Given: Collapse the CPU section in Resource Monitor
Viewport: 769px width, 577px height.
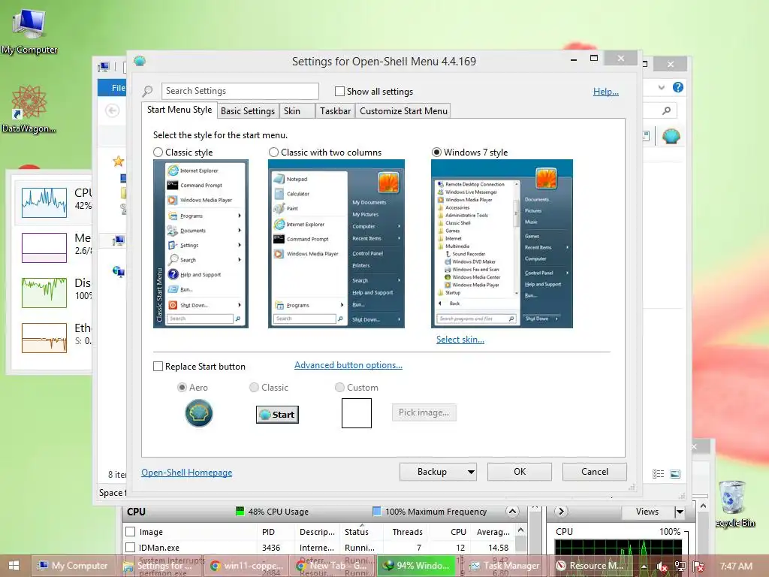Looking at the screenshot, I should click(512, 512).
